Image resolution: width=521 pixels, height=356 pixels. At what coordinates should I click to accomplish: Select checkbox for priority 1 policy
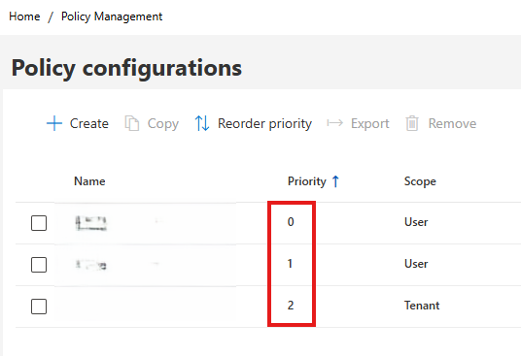click(39, 265)
